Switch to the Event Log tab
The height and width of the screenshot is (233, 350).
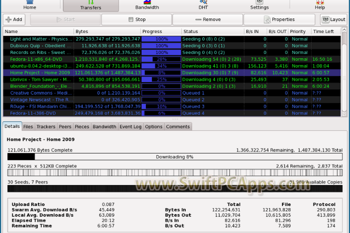tap(131, 127)
